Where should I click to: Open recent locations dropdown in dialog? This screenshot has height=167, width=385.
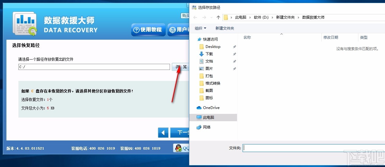[212, 17]
